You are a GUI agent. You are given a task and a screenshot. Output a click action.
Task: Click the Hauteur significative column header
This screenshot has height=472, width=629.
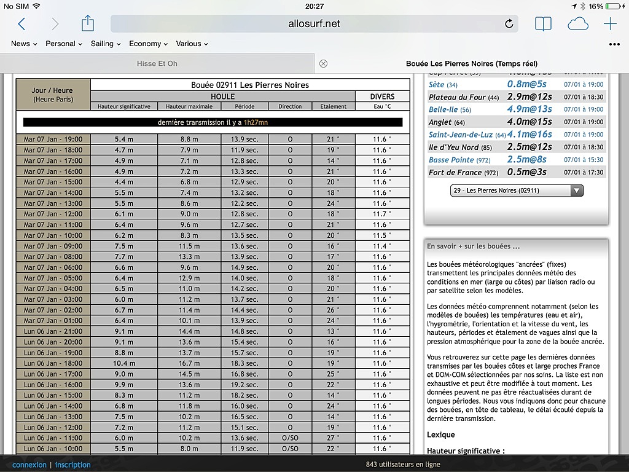124,106
